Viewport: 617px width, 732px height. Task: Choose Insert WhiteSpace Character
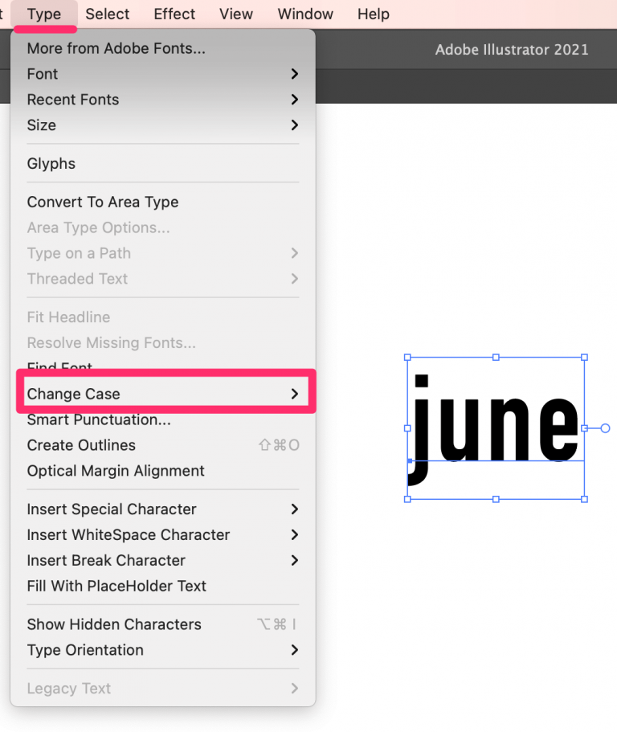click(x=129, y=535)
